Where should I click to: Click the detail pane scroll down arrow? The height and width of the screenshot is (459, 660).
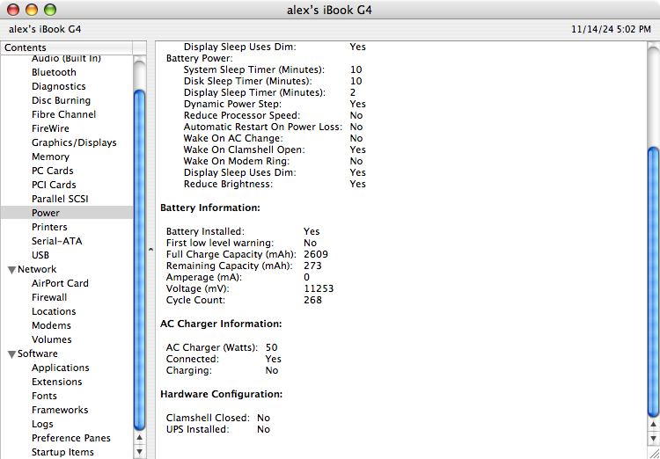pos(653,439)
